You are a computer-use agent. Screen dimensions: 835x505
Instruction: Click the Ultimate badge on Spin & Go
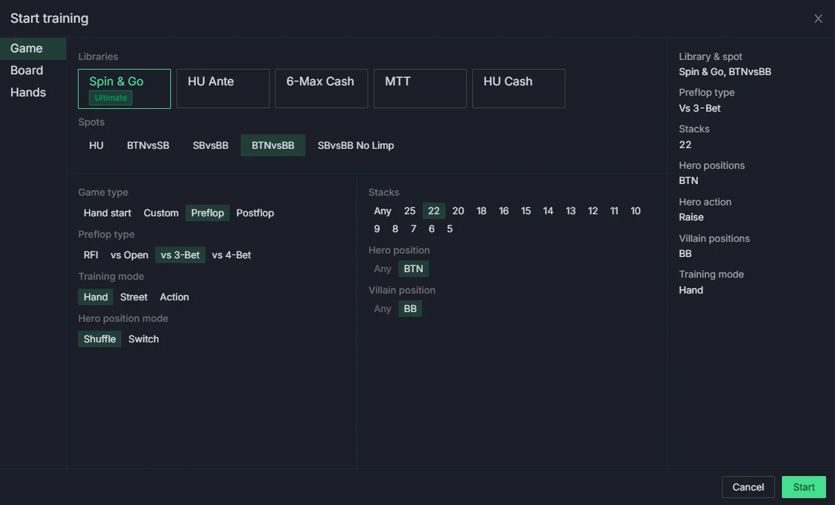tap(111, 98)
